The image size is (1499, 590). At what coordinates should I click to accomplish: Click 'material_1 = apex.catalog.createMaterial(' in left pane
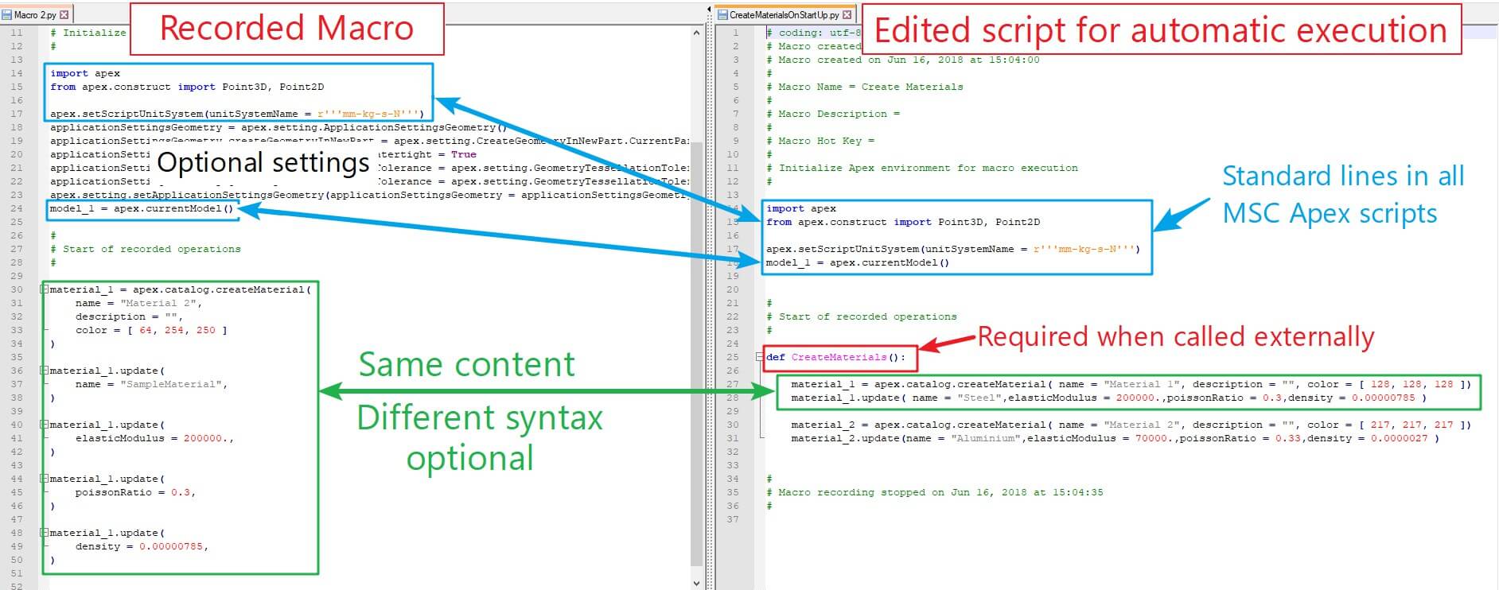click(x=181, y=289)
